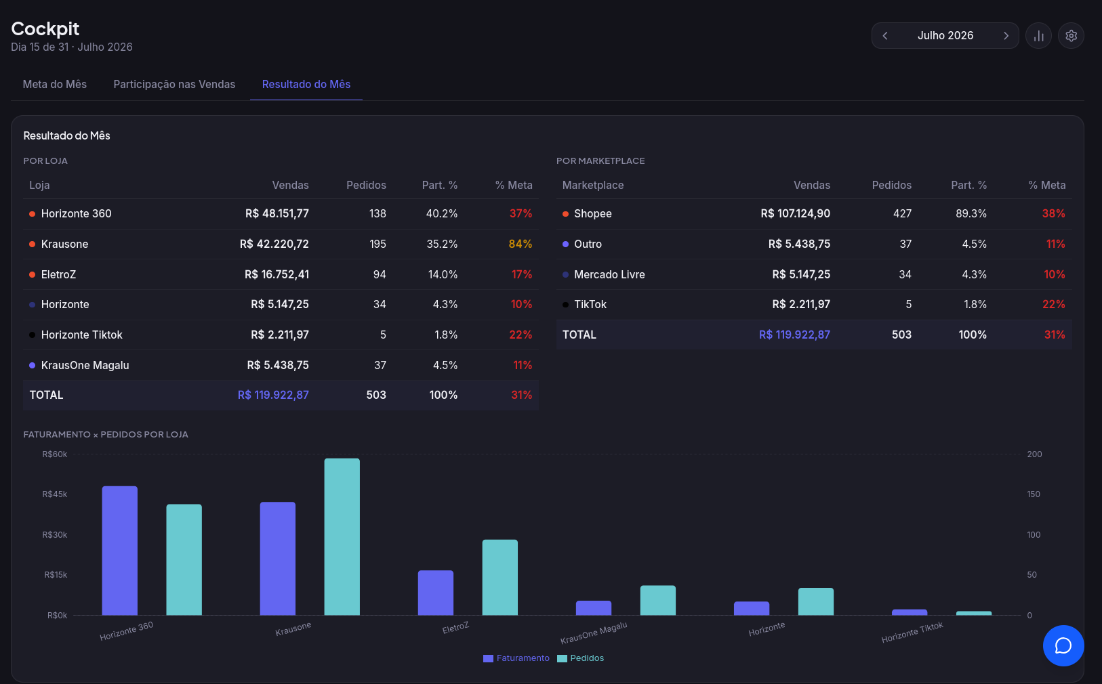Screen dimensions: 1102x684
Task: Click the Loja column header
Action: tap(39, 186)
